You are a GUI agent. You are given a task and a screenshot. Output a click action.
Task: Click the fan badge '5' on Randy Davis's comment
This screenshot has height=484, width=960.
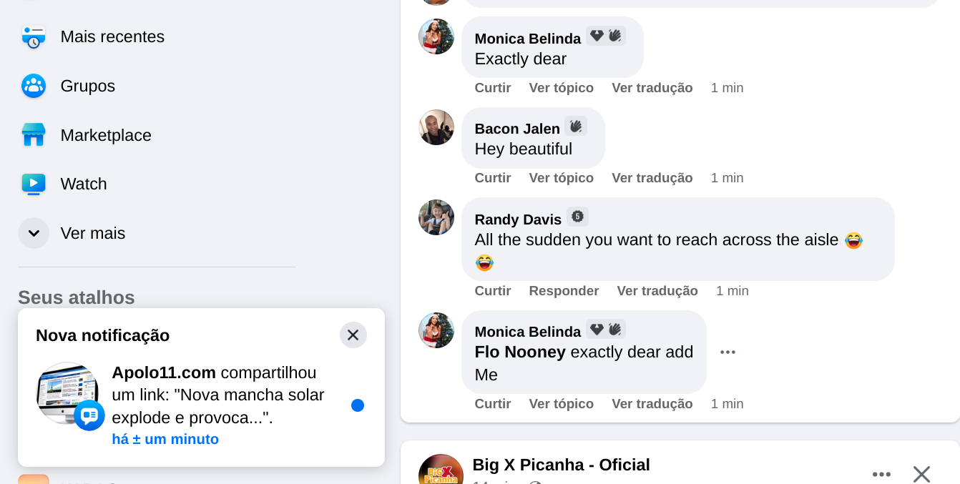(577, 215)
